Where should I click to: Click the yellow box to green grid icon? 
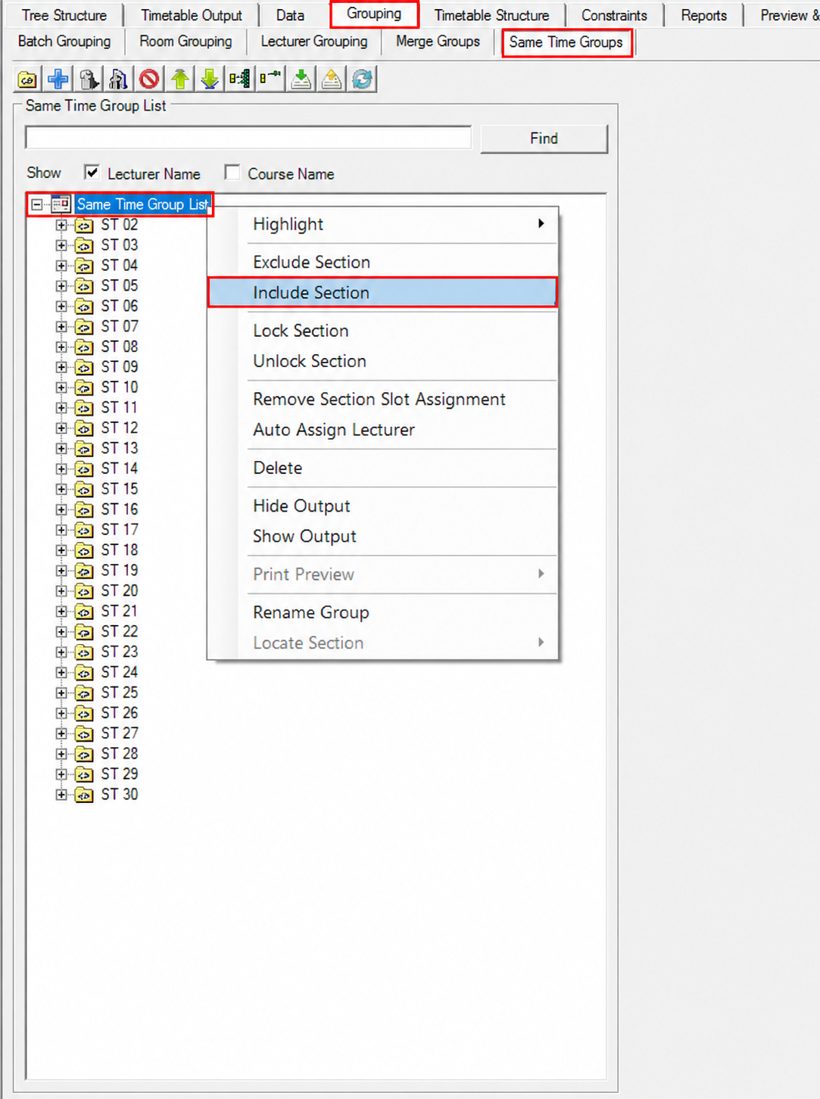(x=240, y=79)
